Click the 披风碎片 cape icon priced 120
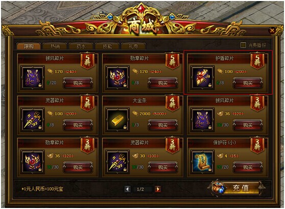 point(33,77)
